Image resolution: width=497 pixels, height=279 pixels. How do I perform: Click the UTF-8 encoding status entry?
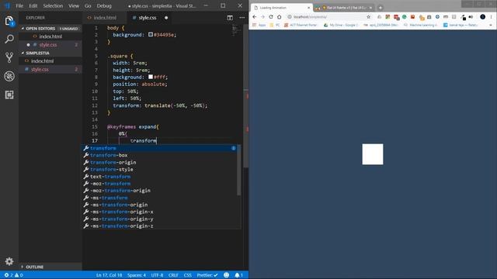point(157,275)
